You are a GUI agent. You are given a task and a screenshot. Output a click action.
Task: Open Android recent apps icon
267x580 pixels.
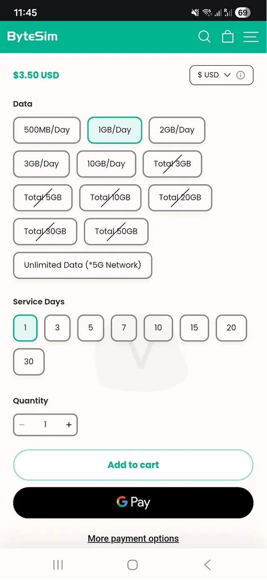click(58, 565)
